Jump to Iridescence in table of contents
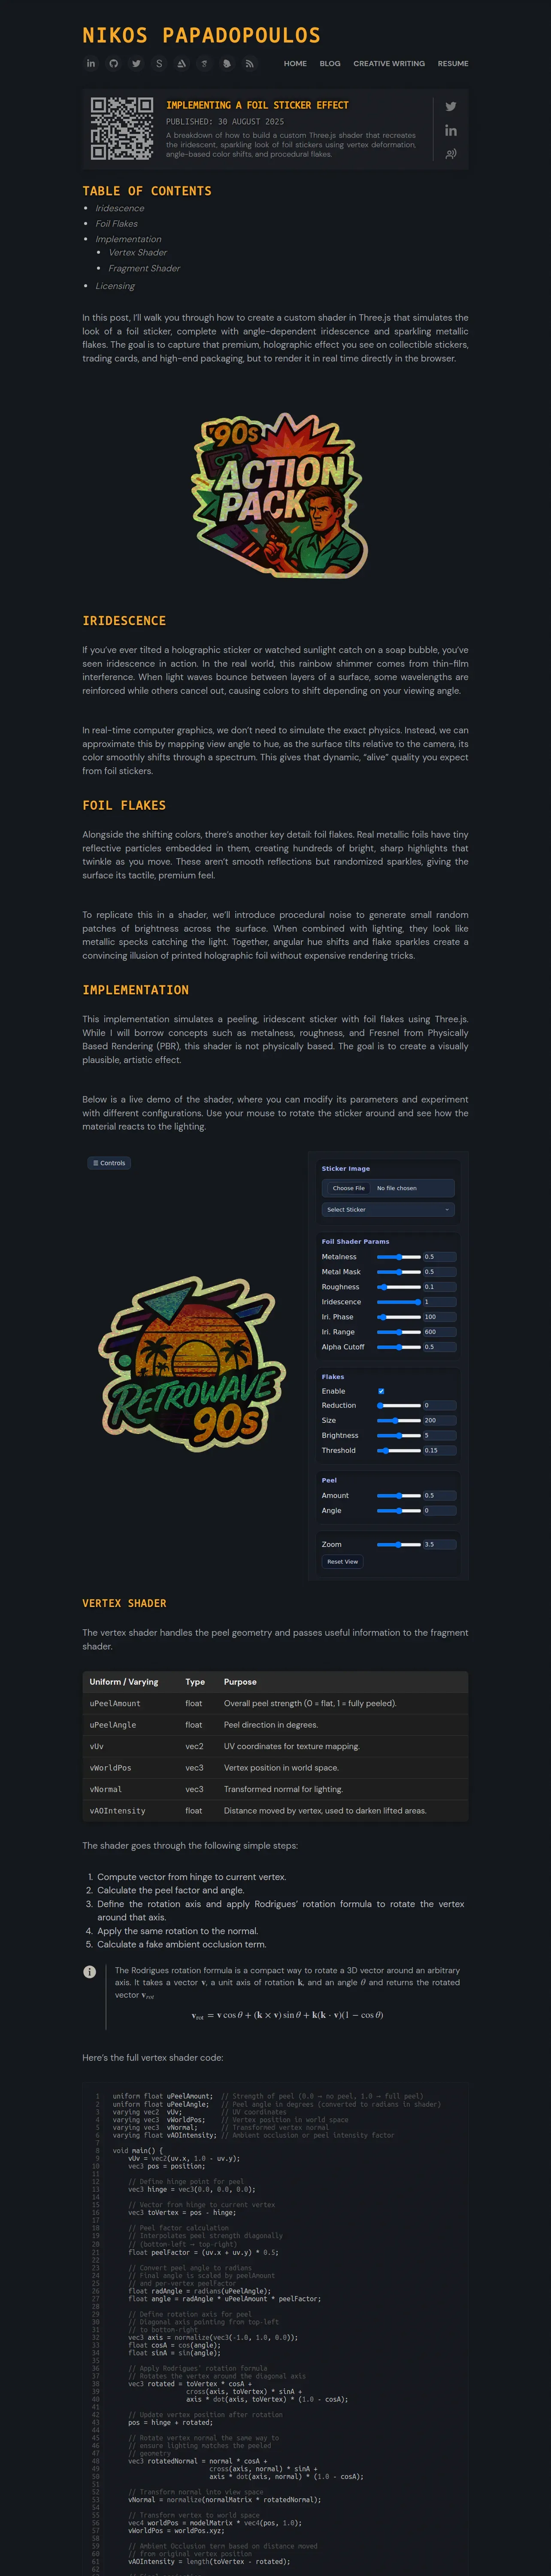Image resolution: width=551 pixels, height=2576 pixels. pyautogui.click(x=120, y=208)
